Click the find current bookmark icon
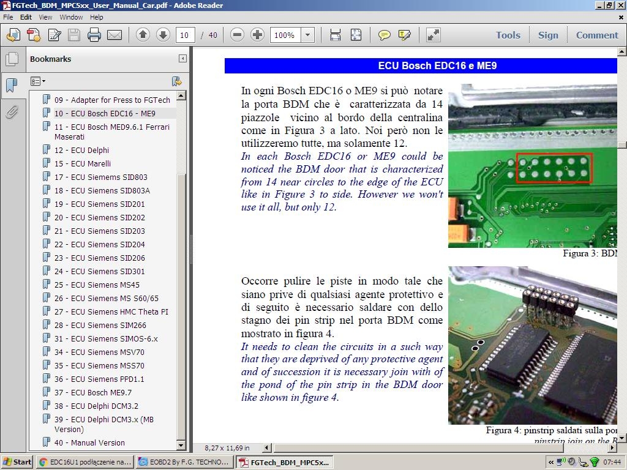The width and height of the screenshot is (627, 470). tap(177, 81)
